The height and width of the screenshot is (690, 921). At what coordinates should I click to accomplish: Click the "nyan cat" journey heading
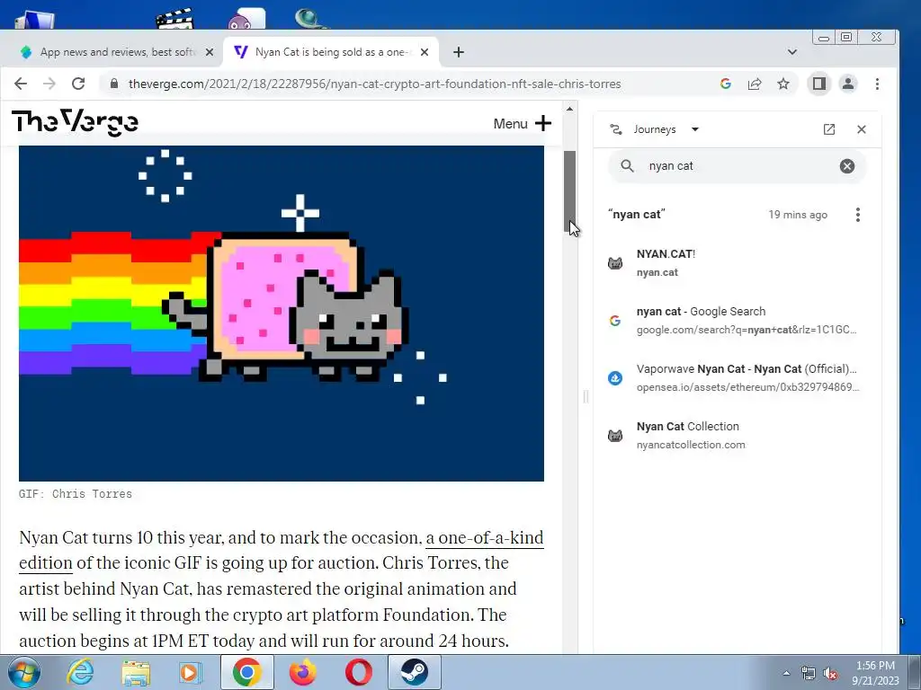click(x=637, y=215)
